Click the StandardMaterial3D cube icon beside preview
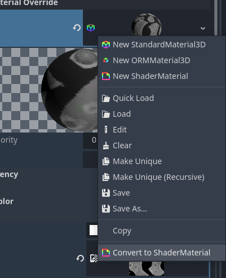 click(91, 28)
